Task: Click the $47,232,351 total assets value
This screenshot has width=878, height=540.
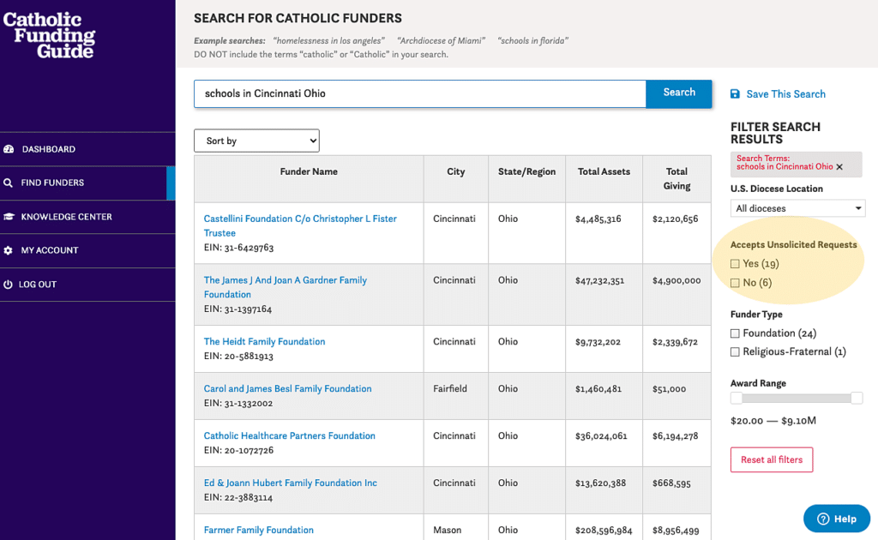Action: 599,280
